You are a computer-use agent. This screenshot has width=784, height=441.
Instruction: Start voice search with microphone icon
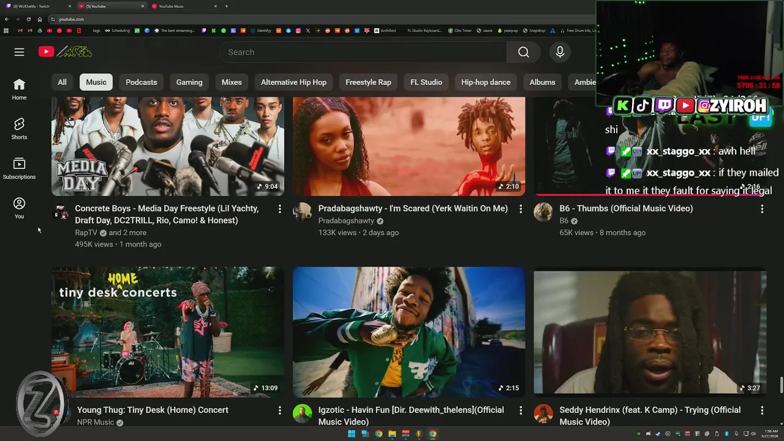[x=560, y=52]
